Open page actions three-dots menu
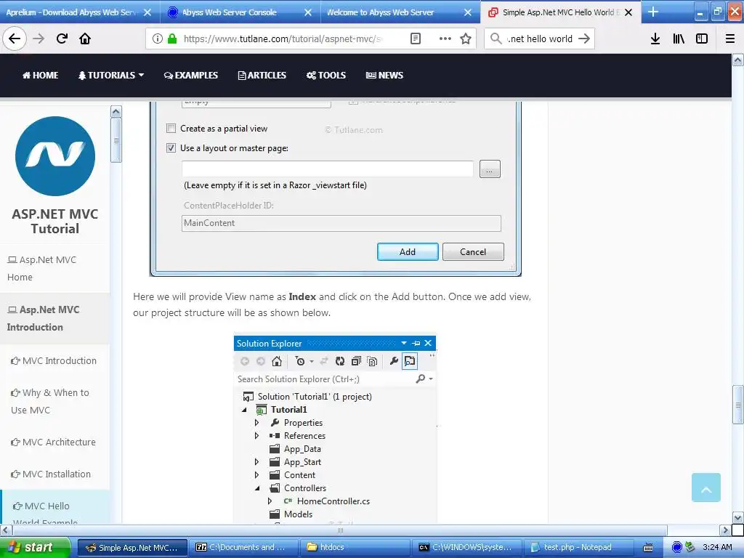 point(445,39)
